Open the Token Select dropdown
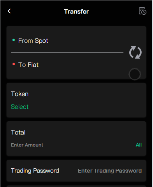The height and width of the screenshot is (187, 153). [x=76, y=100]
